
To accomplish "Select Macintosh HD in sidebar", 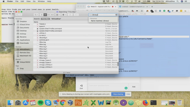I will [x=26, y=56].
